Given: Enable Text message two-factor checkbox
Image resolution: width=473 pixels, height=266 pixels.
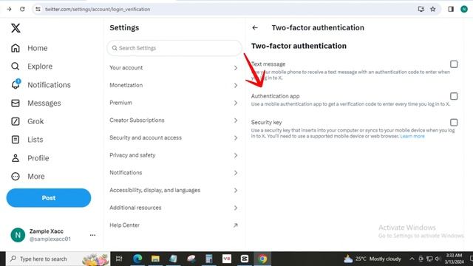Looking at the screenshot, I should click(x=454, y=64).
